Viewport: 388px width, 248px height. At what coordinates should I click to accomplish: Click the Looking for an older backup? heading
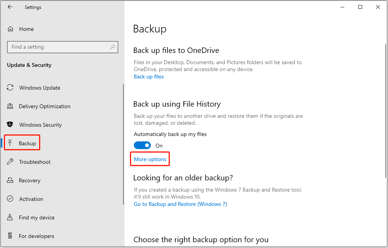183,178
